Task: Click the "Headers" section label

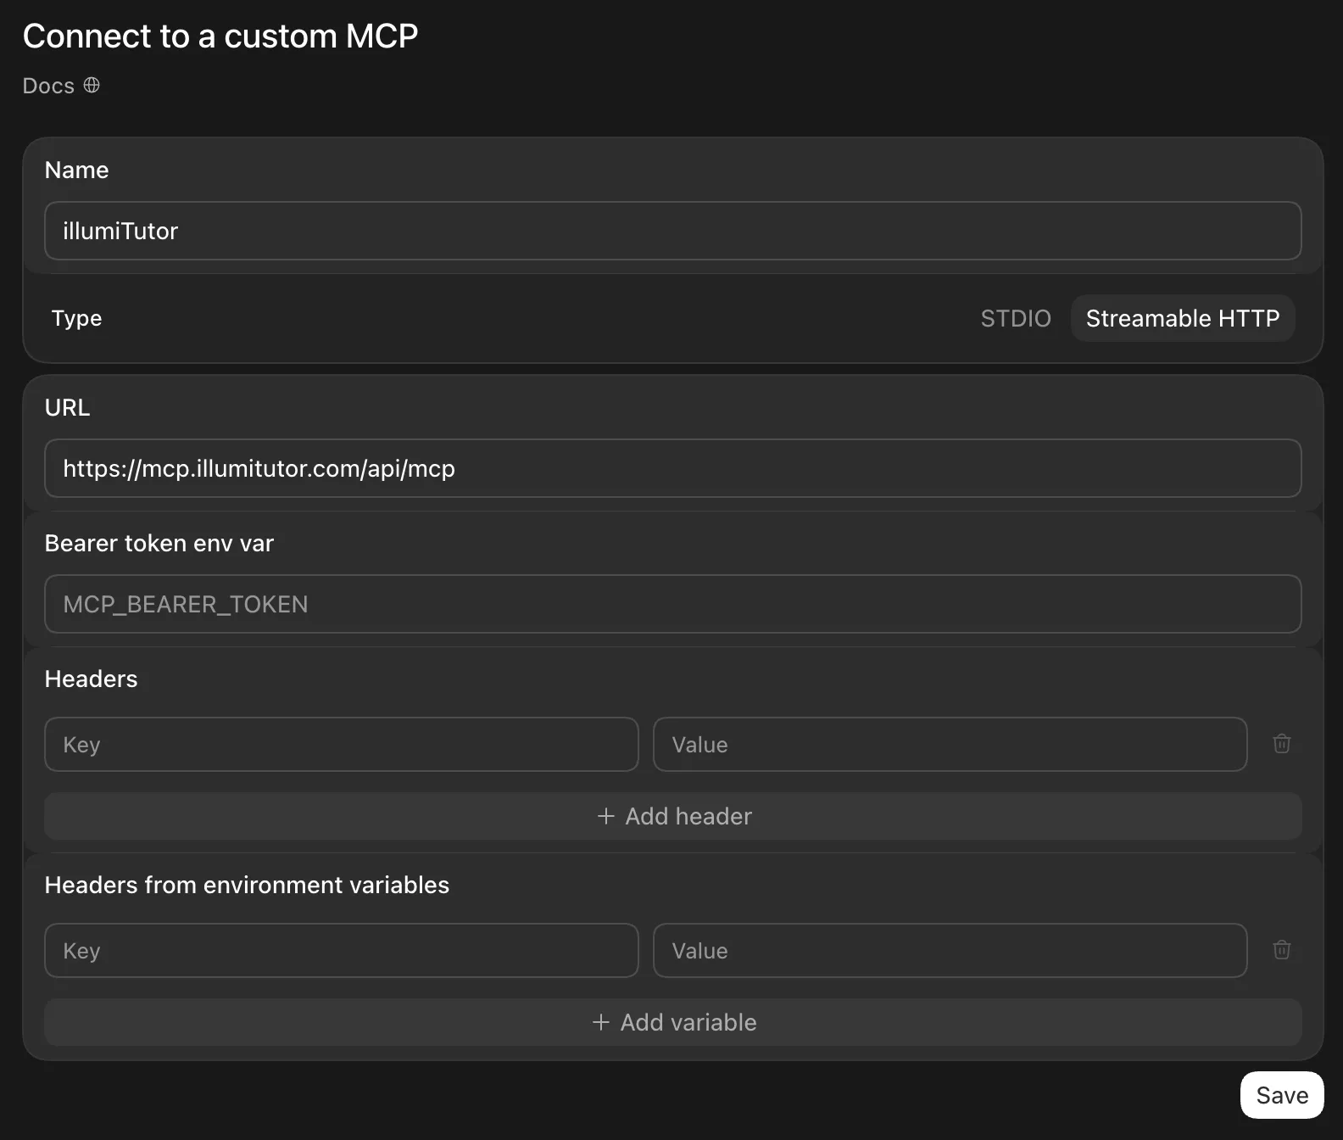Action: 91,679
